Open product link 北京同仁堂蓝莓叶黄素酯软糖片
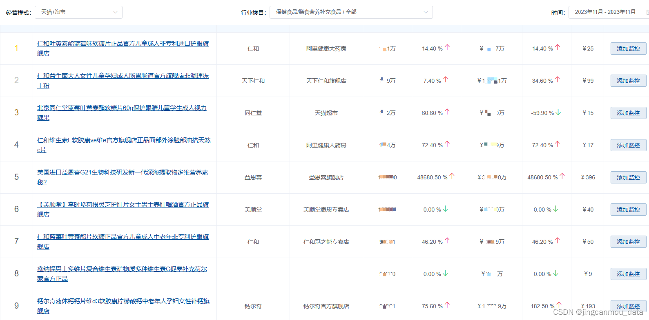649x320 pixels. [122, 113]
